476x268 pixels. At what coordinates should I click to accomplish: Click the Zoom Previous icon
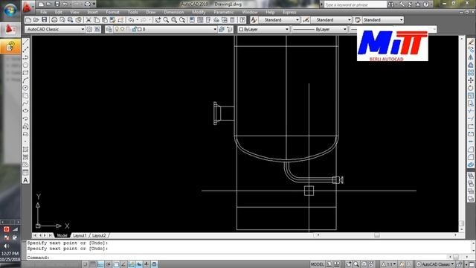click(182, 20)
